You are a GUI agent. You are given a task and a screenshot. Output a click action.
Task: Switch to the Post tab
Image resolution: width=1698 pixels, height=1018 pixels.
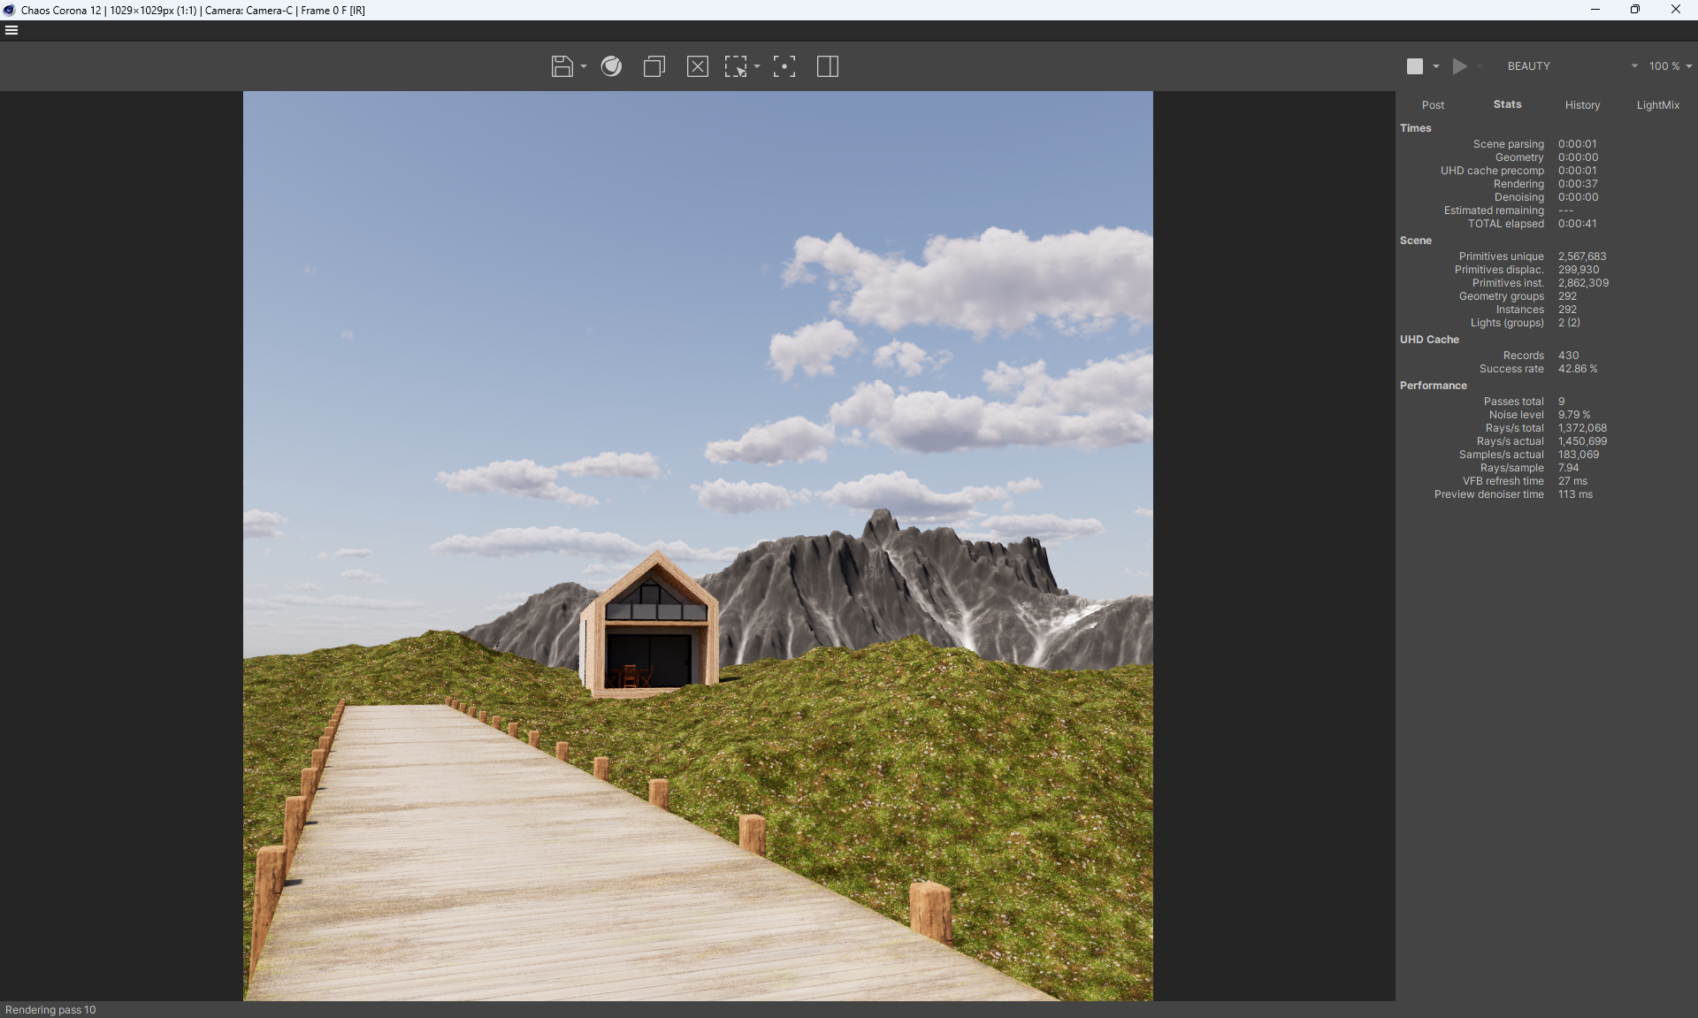pyautogui.click(x=1433, y=105)
